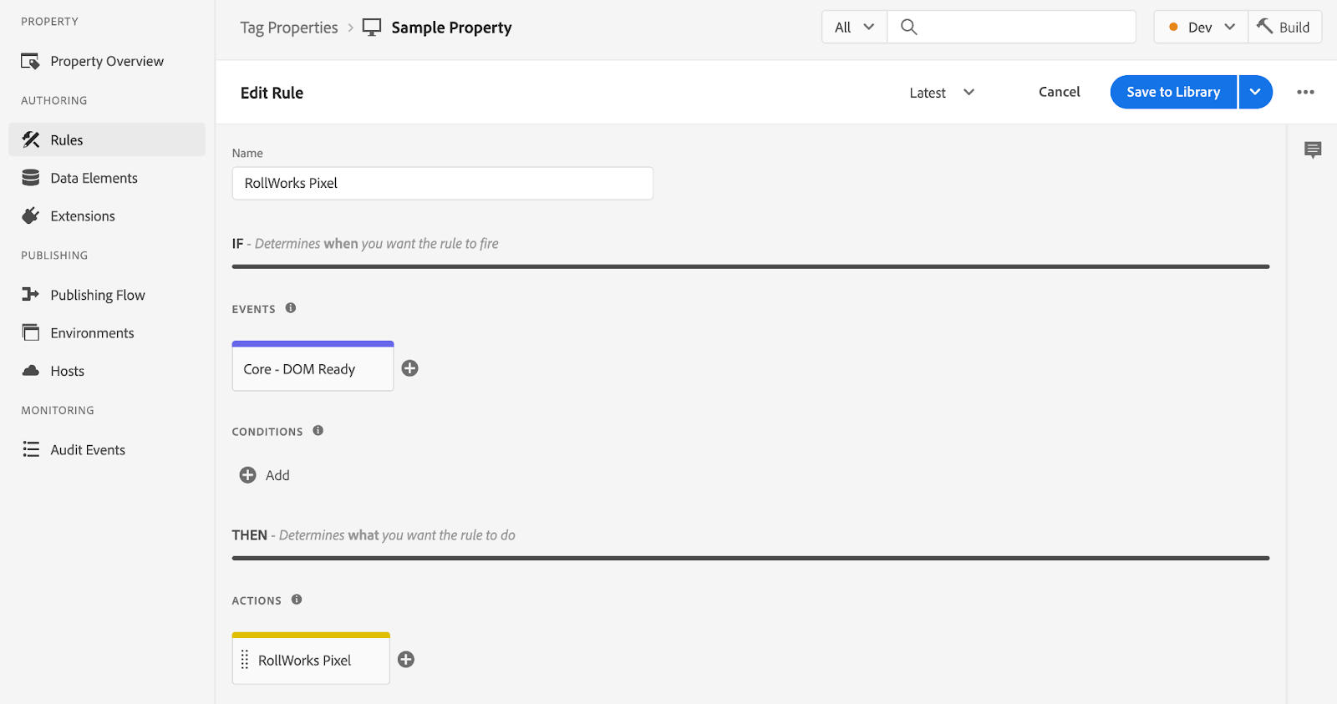Focus the top search field
The height and width of the screenshot is (704, 1337).
(x=1011, y=27)
